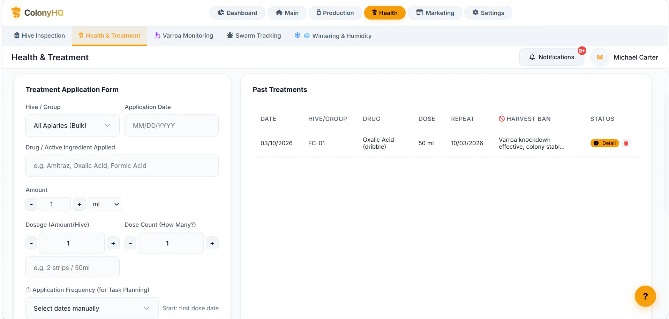Select the Health nav button
Image resolution: width=669 pixels, height=319 pixels.
[385, 13]
